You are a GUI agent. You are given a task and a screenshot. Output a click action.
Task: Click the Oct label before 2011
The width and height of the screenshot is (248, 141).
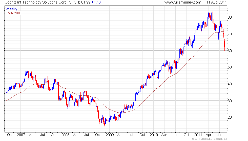[187, 135]
